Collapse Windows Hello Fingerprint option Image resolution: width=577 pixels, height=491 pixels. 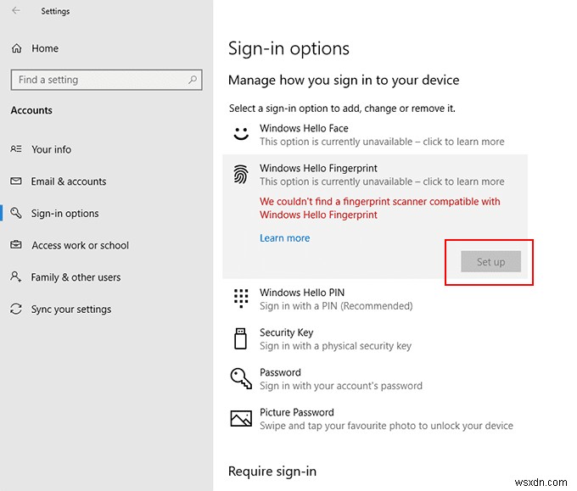[374, 175]
